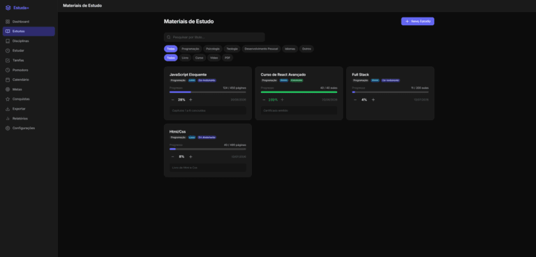Filter materials by PDF type
Image resolution: width=536 pixels, height=257 pixels.
pyautogui.click(x=228, y=58)
